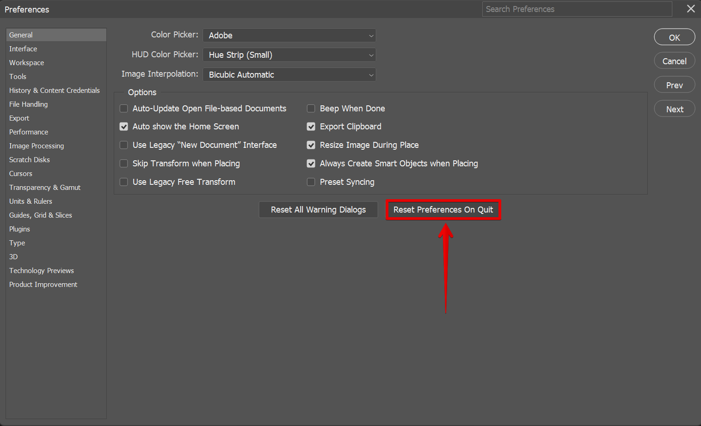
Task: Open the Performance preferences section
Action: pyautogui.click(x=29, y=132)
